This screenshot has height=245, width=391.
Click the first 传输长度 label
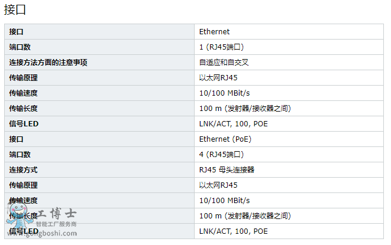pos(23,109)
